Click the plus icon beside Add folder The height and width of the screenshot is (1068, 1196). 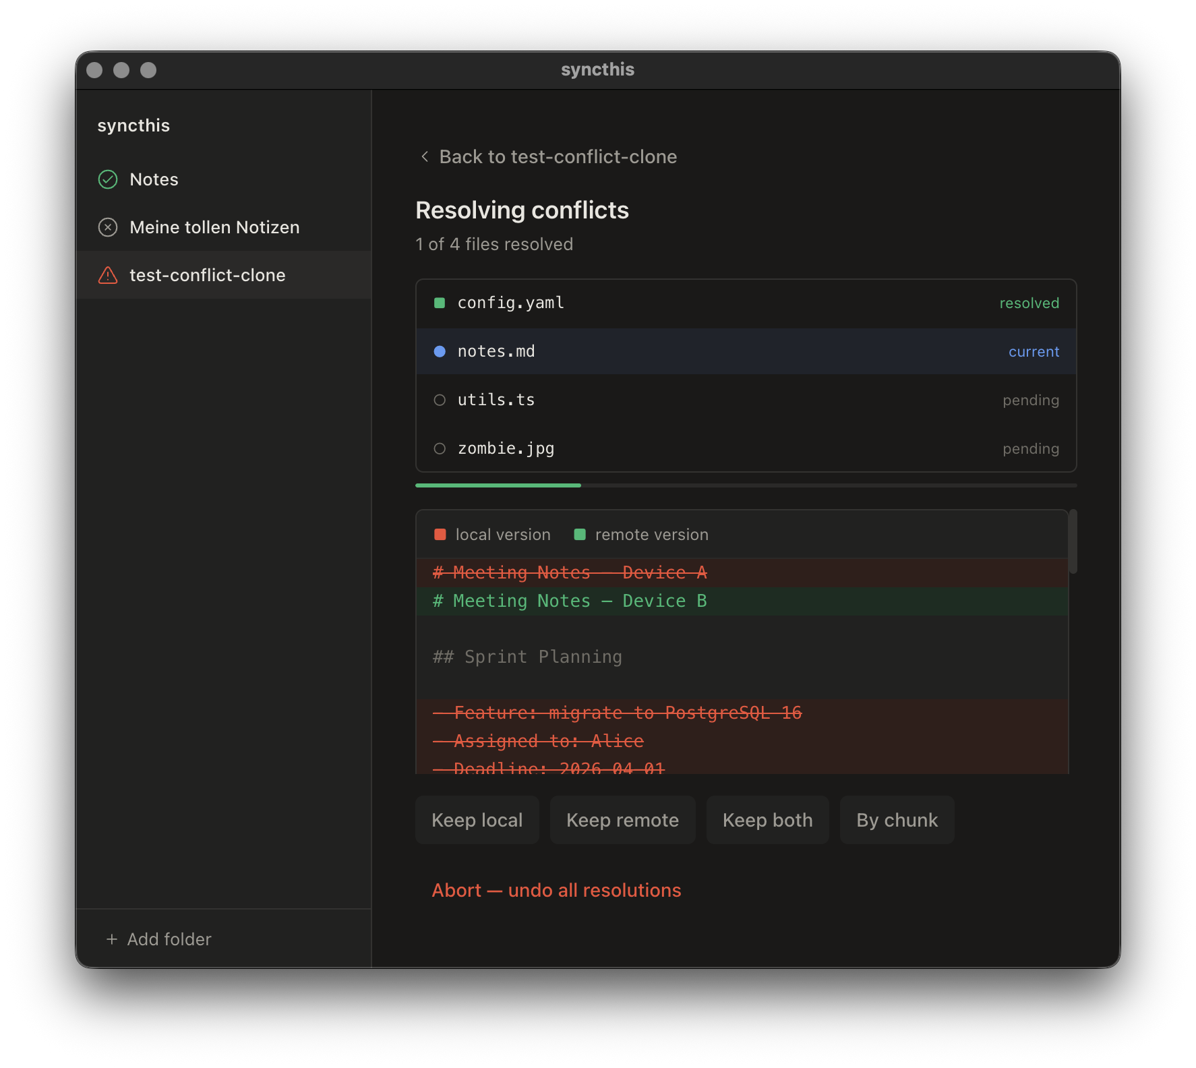pos(111,939)
